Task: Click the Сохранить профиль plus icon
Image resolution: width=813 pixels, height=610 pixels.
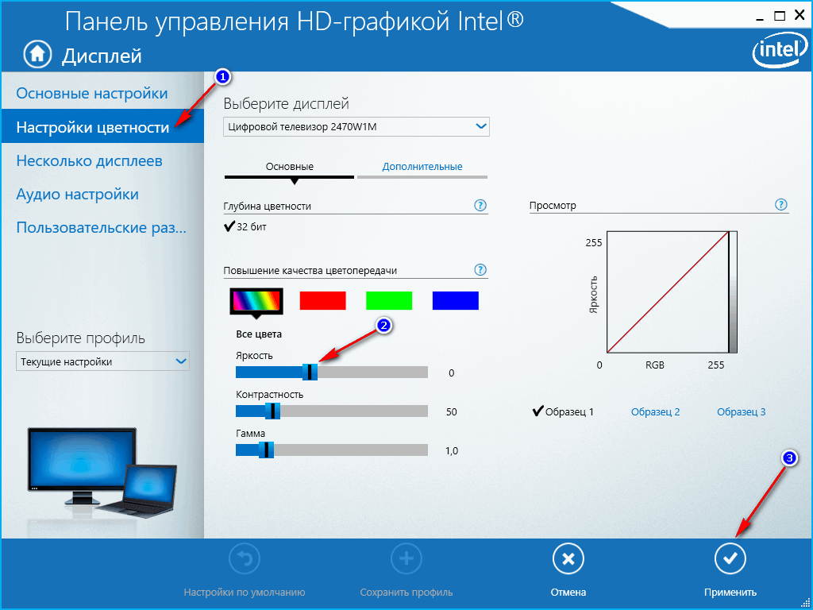Action: point(406,560)
